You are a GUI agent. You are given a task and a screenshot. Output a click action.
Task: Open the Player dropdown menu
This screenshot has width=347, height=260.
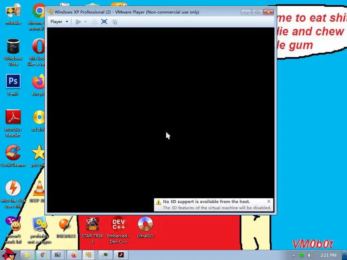click(x=59, y=22)
